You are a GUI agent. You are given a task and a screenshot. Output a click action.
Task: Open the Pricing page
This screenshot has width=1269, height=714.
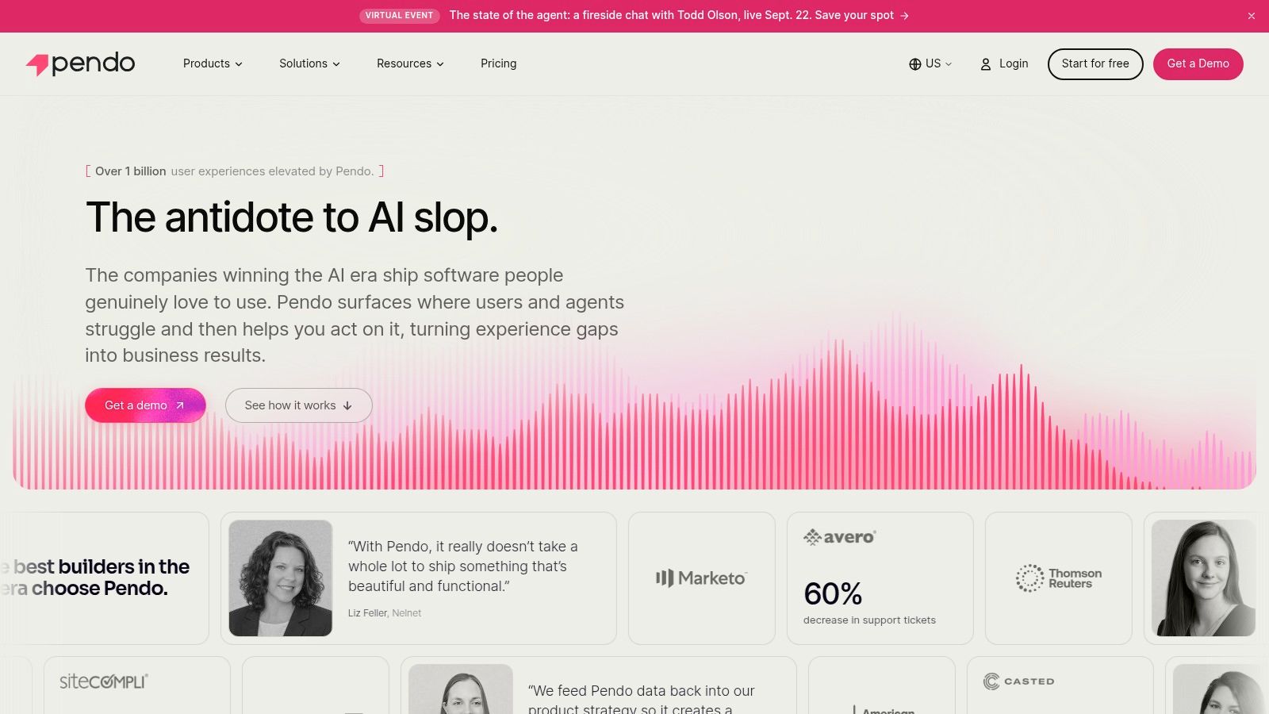498,63
